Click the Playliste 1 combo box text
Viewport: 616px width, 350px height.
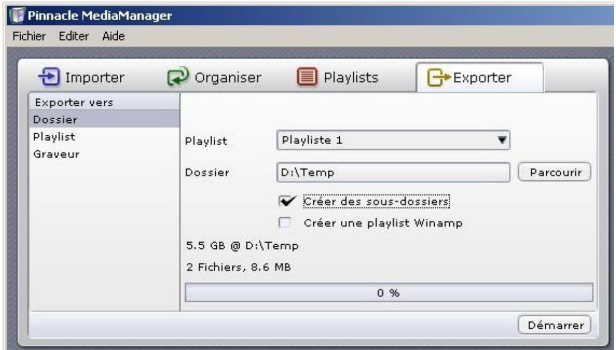[x=312, y=140]
